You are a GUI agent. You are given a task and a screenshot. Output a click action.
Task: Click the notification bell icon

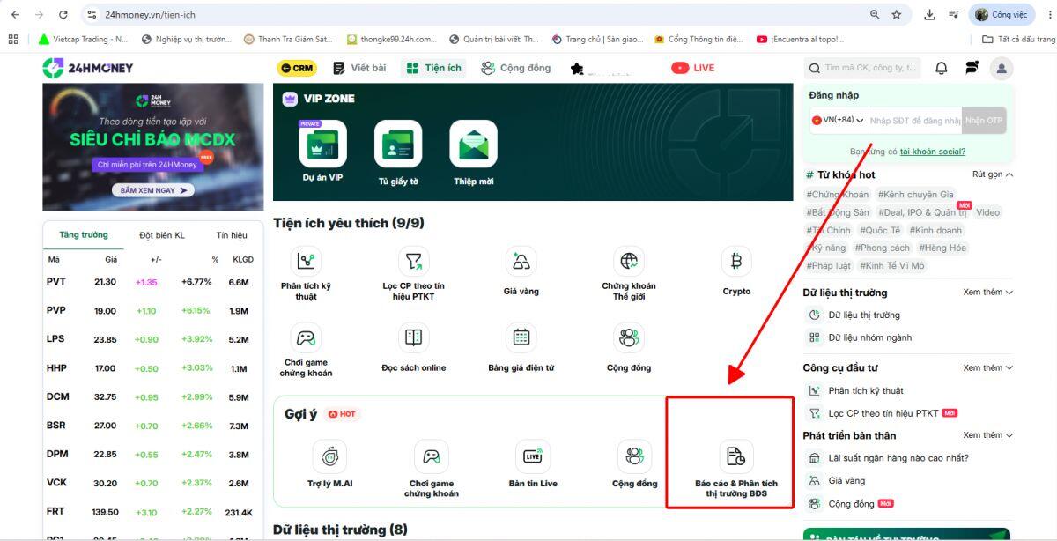point(942,68)
